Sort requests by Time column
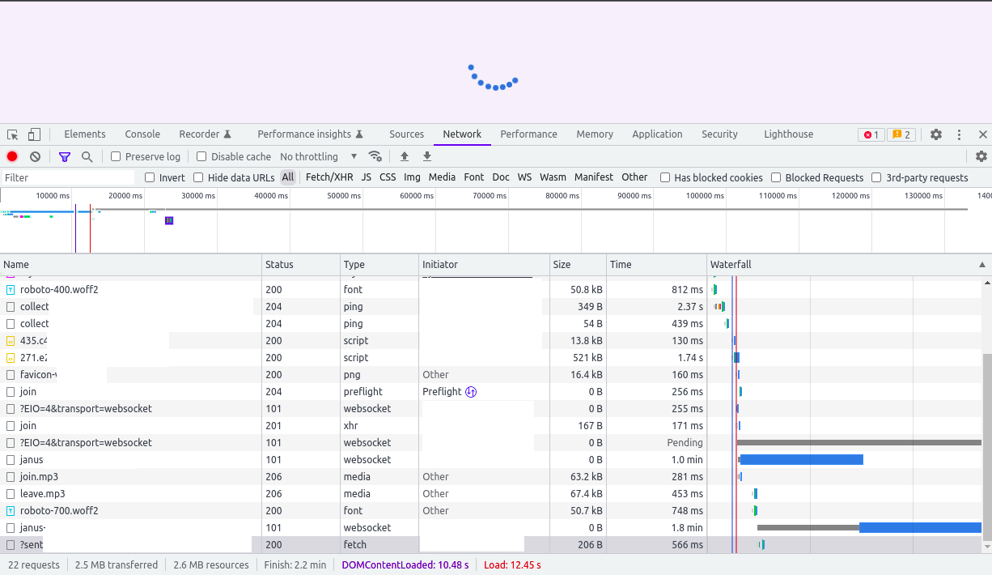This screenshot has width=992, height=575. coord(656,265)
